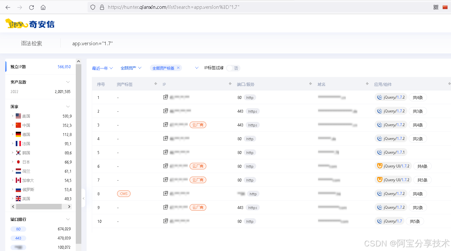Click jQuery UI icon in row 6

click(380, 166)
